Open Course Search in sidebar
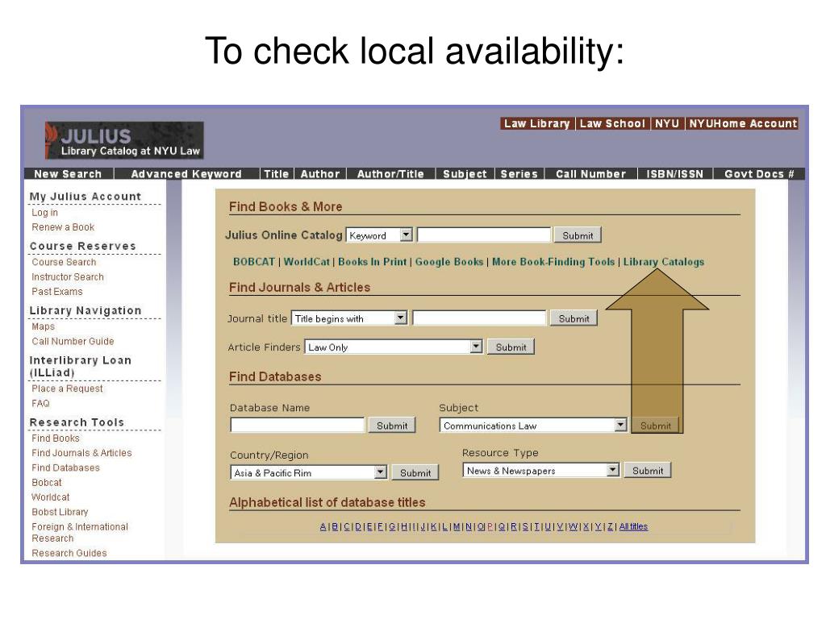The height and width of the screenshot is (619, 826). (x=64, y=262)
